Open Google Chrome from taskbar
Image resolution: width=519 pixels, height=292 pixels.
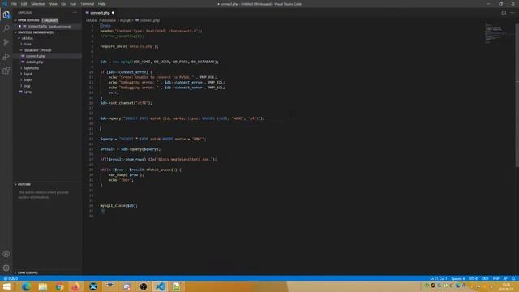59,286
